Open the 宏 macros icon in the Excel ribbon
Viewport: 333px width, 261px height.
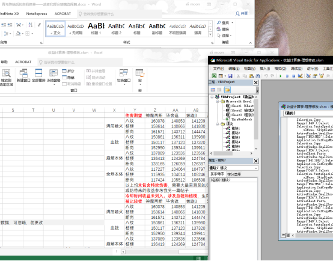[x=140, y=76]
